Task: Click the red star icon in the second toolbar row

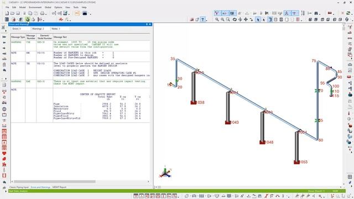Action: [x=61, y=20]
